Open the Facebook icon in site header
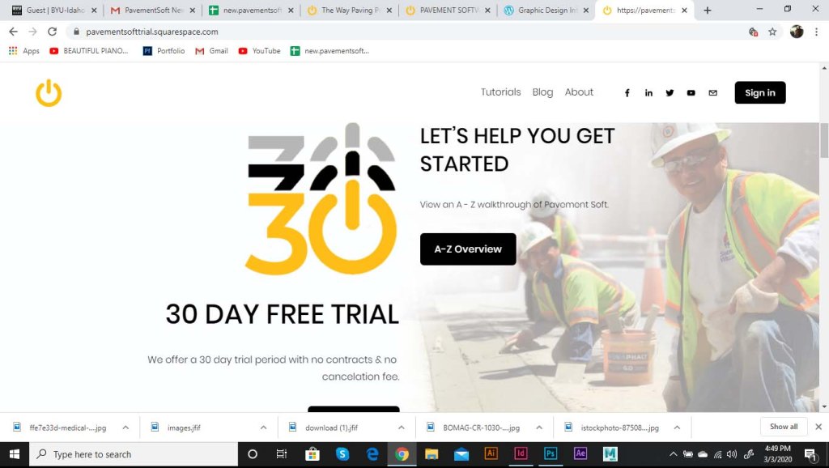The height and width of the screenshot is (468, 829). [627, 93]
